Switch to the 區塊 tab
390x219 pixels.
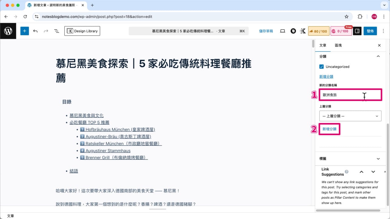[x=338, y=45]
